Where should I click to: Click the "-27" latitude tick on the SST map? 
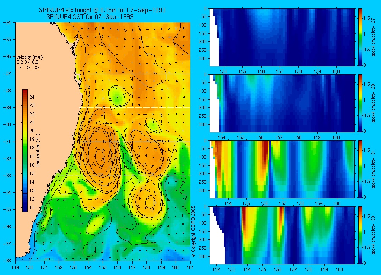(x=7, y=73)
